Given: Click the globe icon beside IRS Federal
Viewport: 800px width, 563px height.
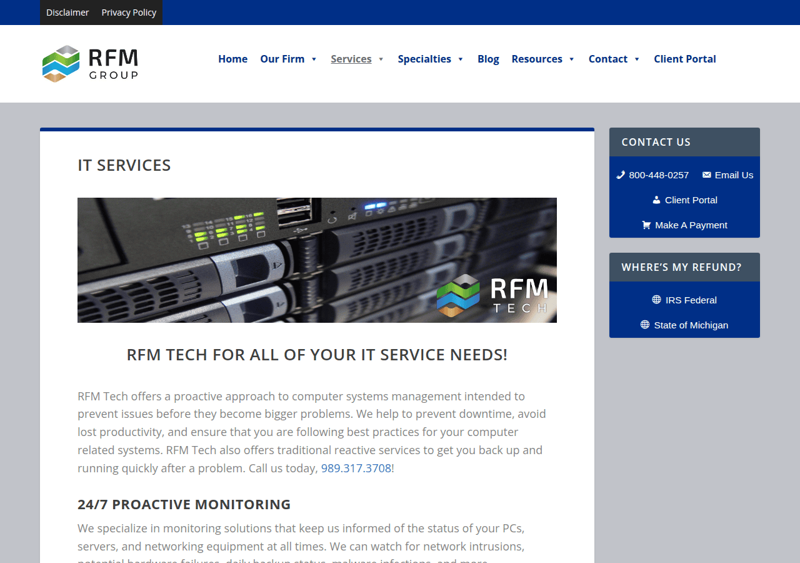Looking at the screenshot, I should point(656,300).
